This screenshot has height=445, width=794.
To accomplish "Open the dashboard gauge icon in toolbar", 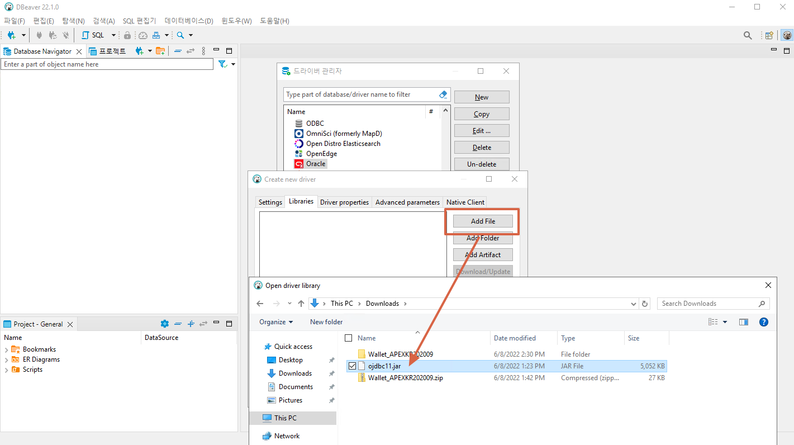I will click(143, 35).
